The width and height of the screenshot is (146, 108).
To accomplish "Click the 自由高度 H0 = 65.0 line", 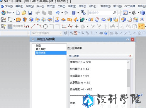I will [x=81, y=90].
